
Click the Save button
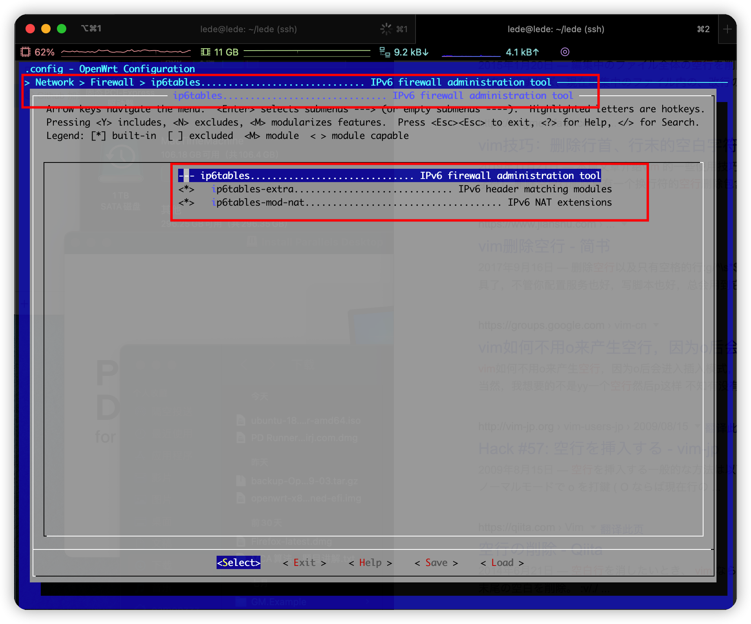[x=436, y=562]
